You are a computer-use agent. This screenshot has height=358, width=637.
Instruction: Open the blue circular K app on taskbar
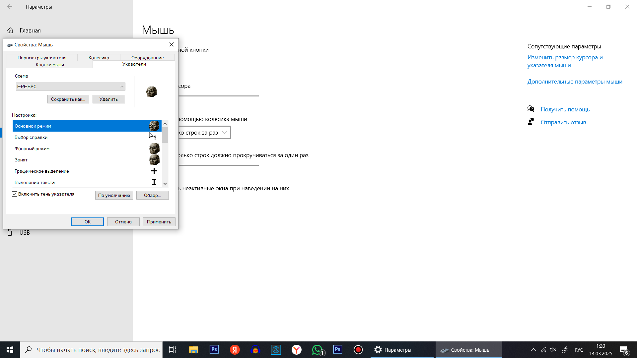(x=276, y=350)
